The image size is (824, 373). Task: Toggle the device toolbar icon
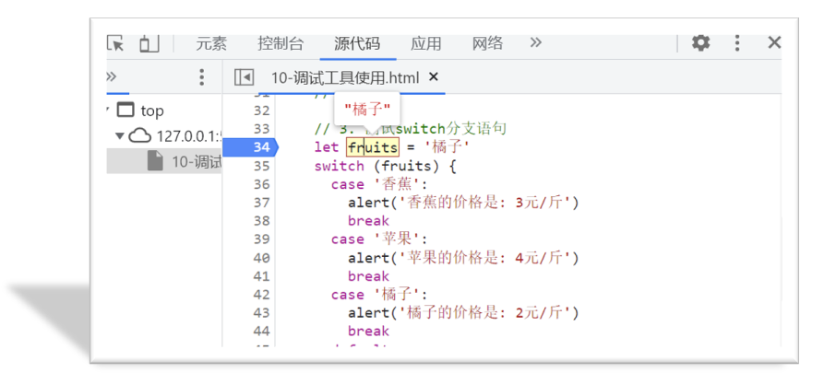[149, 43]
